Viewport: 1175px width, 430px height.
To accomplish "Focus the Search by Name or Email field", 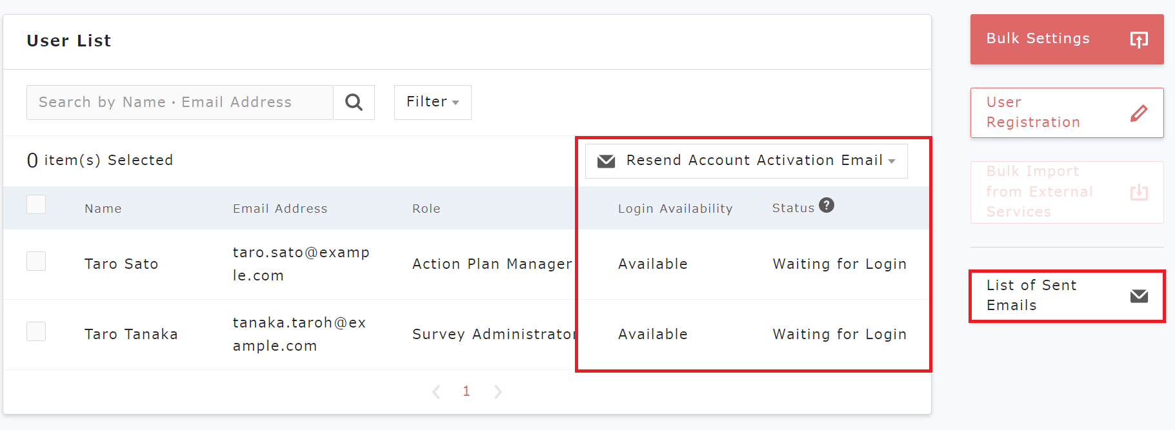I will (x=179, y=103).
